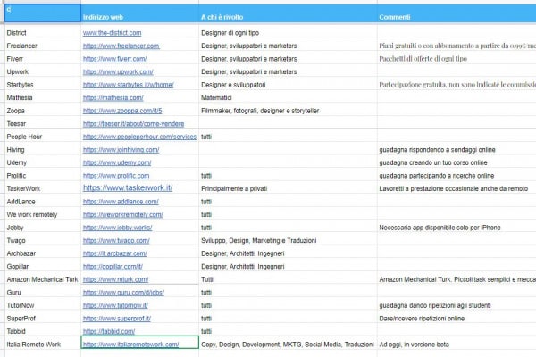Open the Starbytes link

(127, 85)
